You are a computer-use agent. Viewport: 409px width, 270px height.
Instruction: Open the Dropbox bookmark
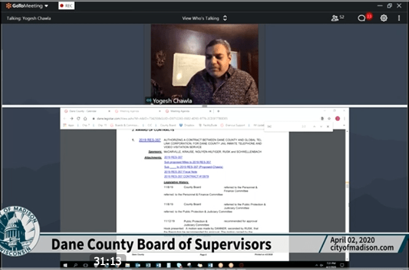pos(187,126)
